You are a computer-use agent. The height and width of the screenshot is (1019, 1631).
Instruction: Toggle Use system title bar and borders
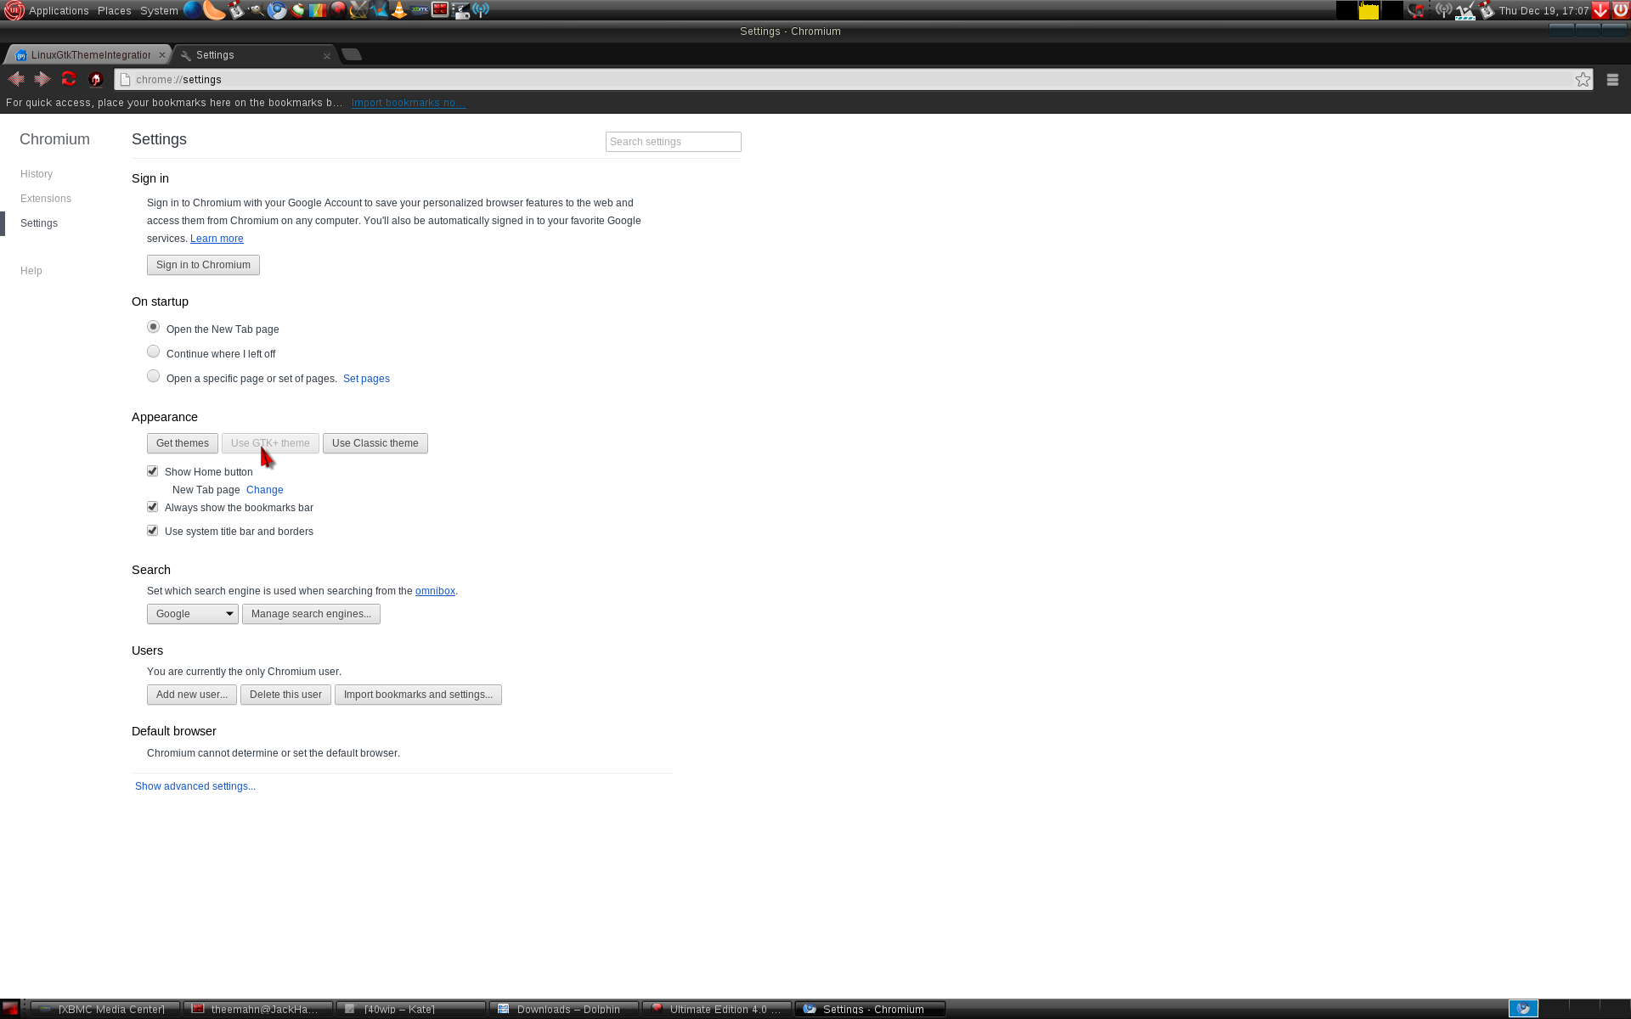point(153,531)
